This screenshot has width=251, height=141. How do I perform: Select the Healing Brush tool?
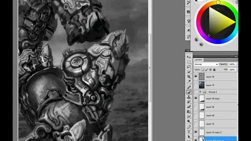(x=189, y=87)
